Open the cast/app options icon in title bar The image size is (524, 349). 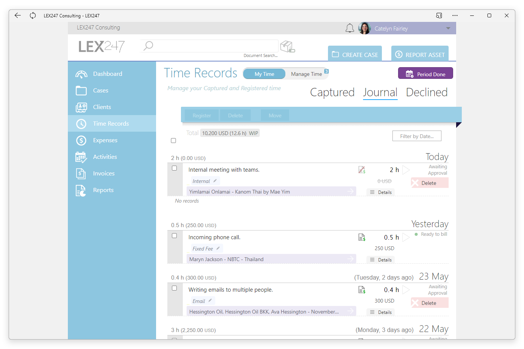439,15
